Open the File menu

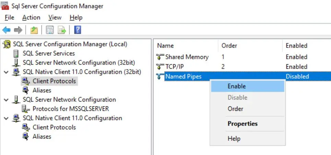(9, 17)
